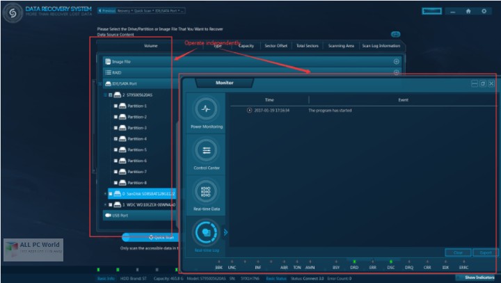Export the Monitor log
Image resolution: width=501 pixels, height=283 pixels.
[485, 252]
